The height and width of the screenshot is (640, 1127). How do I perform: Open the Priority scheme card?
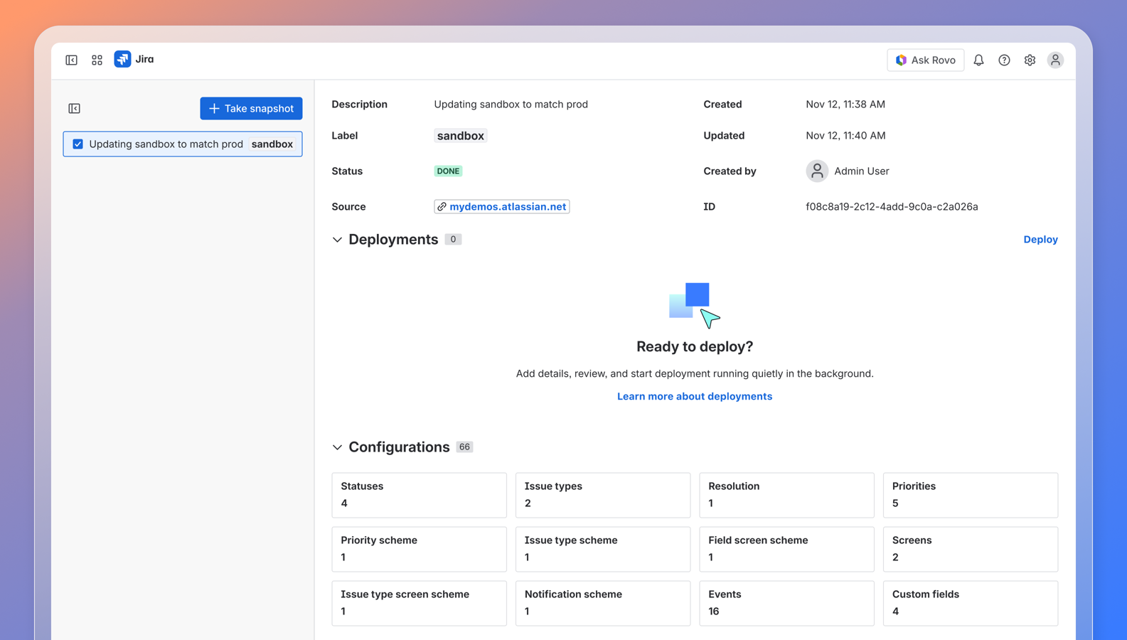419,549
